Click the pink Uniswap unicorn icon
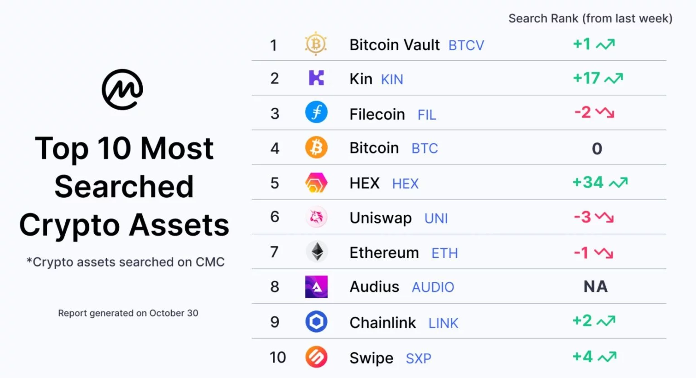The width and height of the screenshot is (696, 378). coord(316,217)
